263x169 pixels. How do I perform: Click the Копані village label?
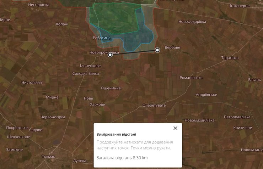(x=62, y=24)
